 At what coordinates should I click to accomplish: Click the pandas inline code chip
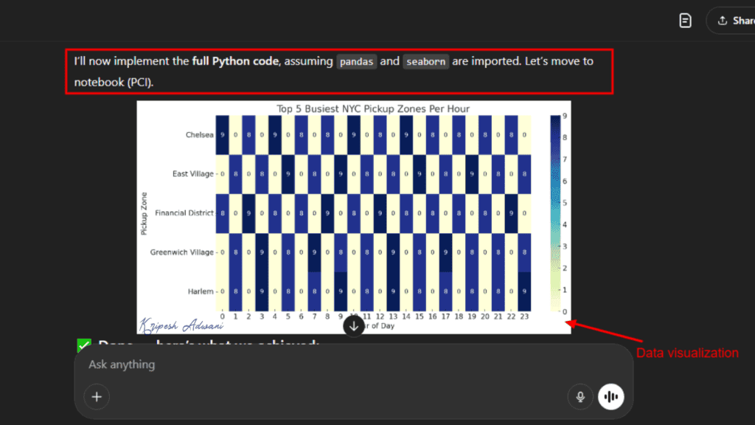tap(356, 62)
